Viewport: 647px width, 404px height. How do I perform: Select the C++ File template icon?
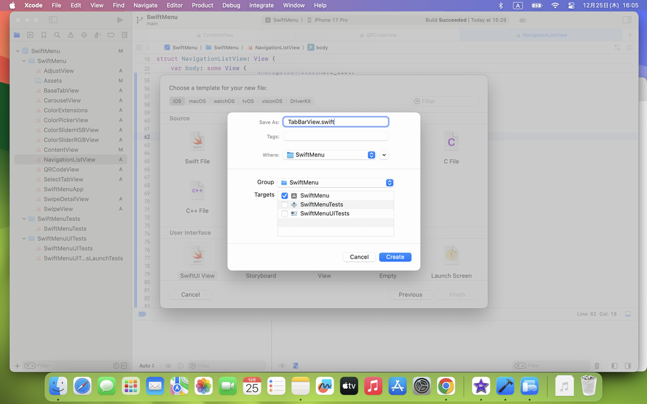[x=197, y=189]
